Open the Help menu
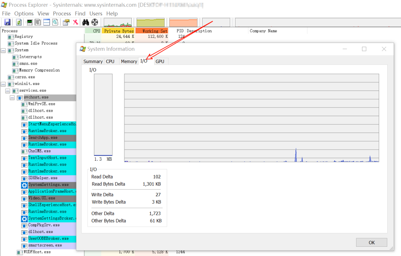Screen dimensions: 401x256 click(112, 13)
